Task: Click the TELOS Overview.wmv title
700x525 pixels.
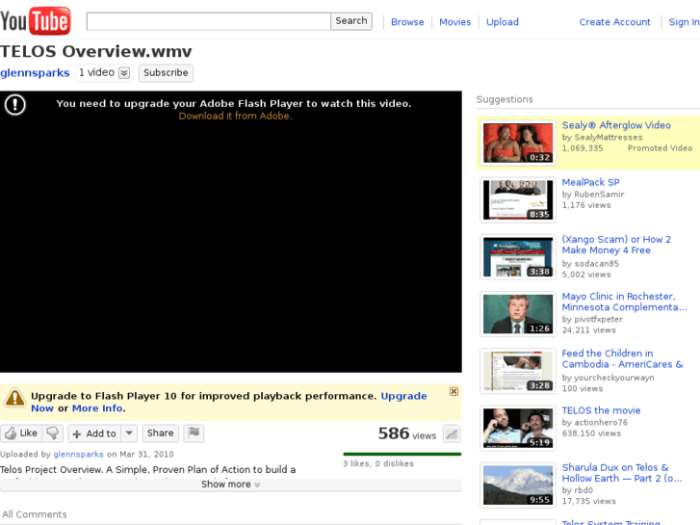Action: [x=96, y=51]
